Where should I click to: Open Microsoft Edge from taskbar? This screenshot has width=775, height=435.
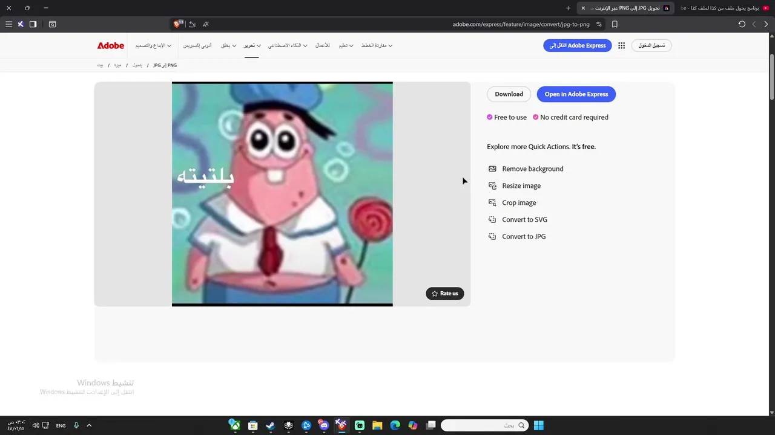click(x=395, y=425)
